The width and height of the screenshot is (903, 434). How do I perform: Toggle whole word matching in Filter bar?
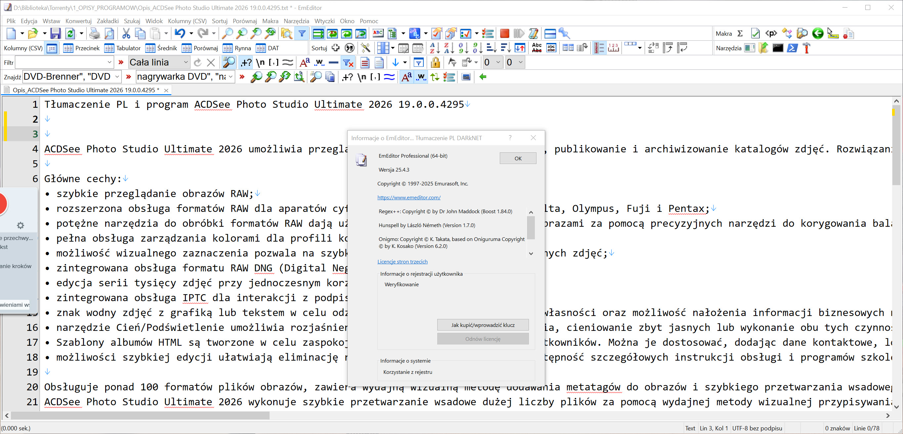319,63
